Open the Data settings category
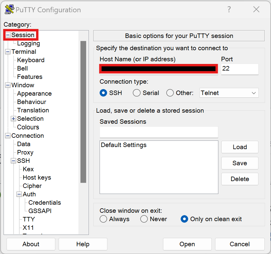271x254 pixels. (x=24, y=144)
